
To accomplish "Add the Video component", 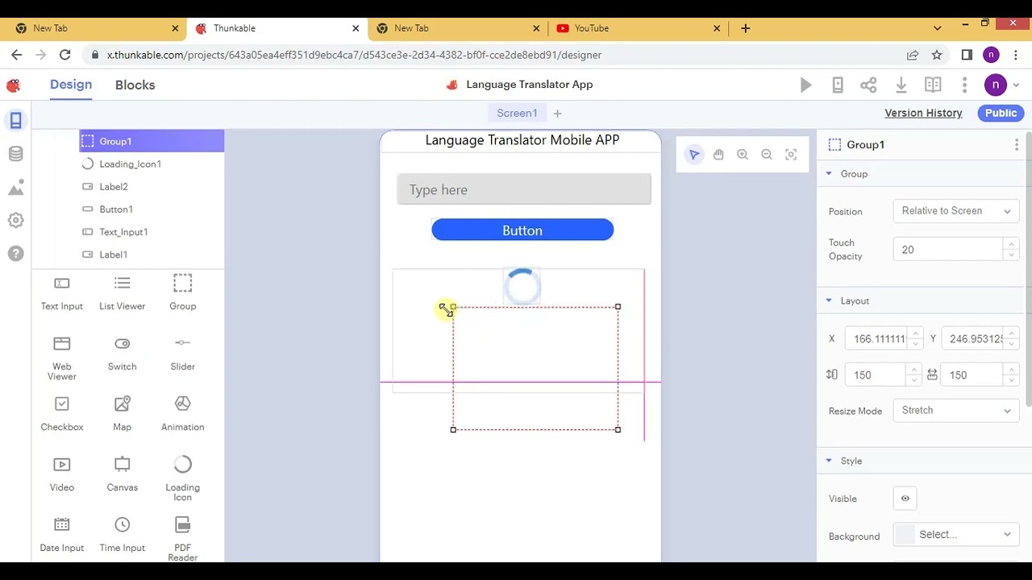I will click(62, 474).
